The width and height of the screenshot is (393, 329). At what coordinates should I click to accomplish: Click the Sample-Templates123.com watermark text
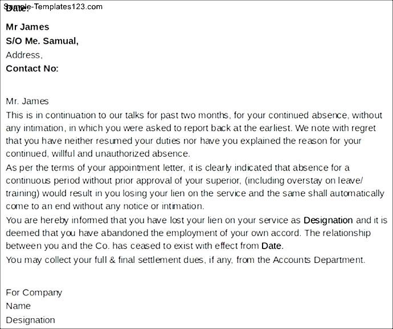pyautogui.click(x=53, y=6)
